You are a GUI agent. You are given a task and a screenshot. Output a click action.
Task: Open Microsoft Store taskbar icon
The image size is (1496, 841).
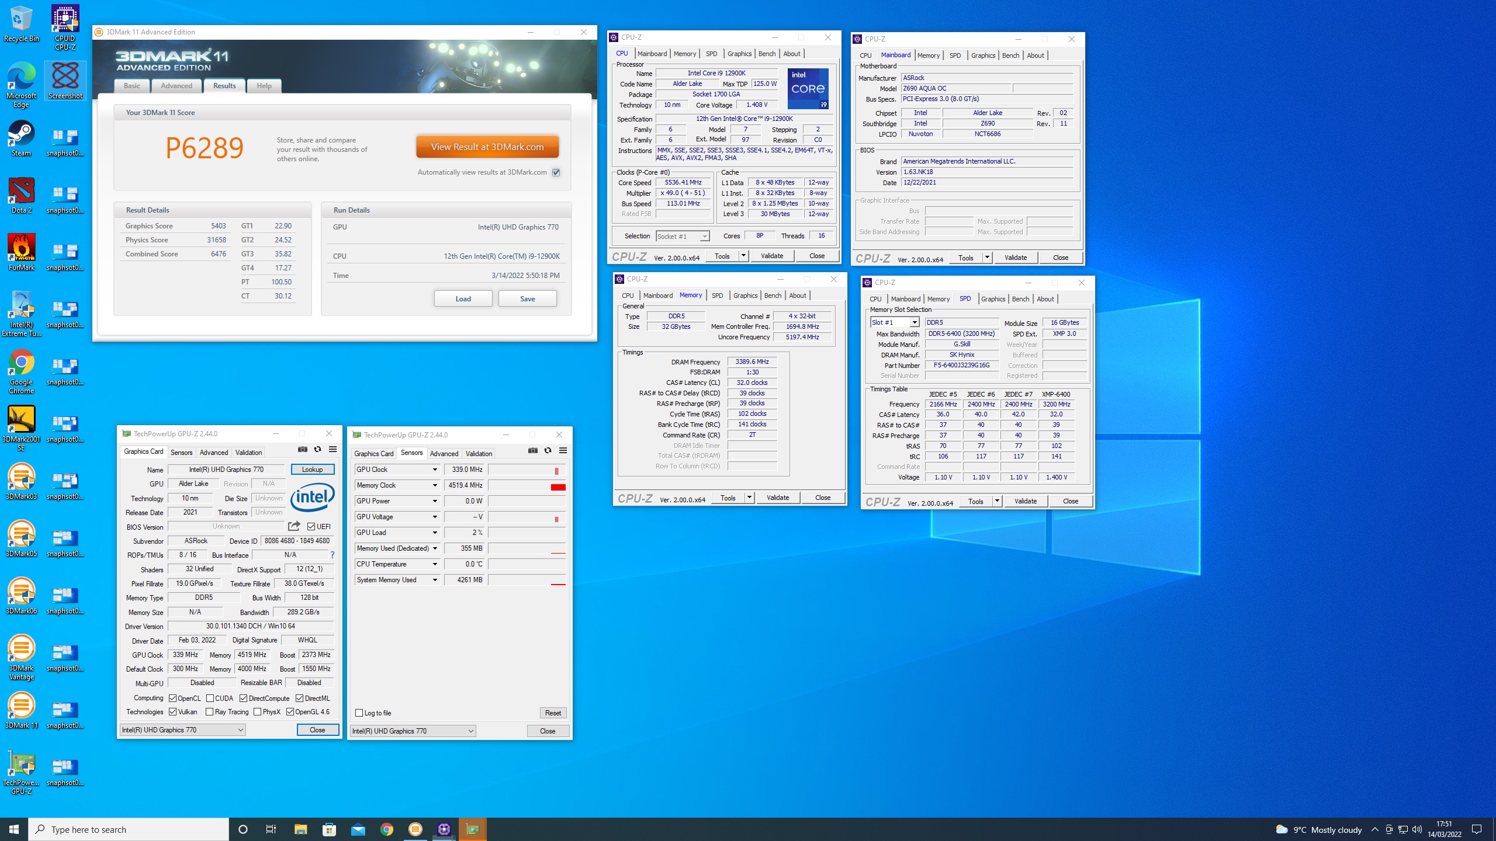(x=329, y=829)
